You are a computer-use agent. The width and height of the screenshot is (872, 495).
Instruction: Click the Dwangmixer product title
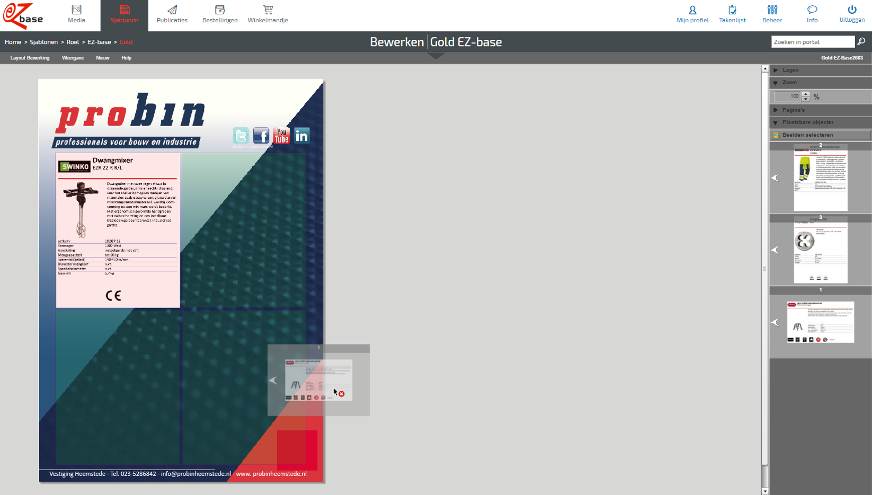pyautogui.click(x=113, y=160)
